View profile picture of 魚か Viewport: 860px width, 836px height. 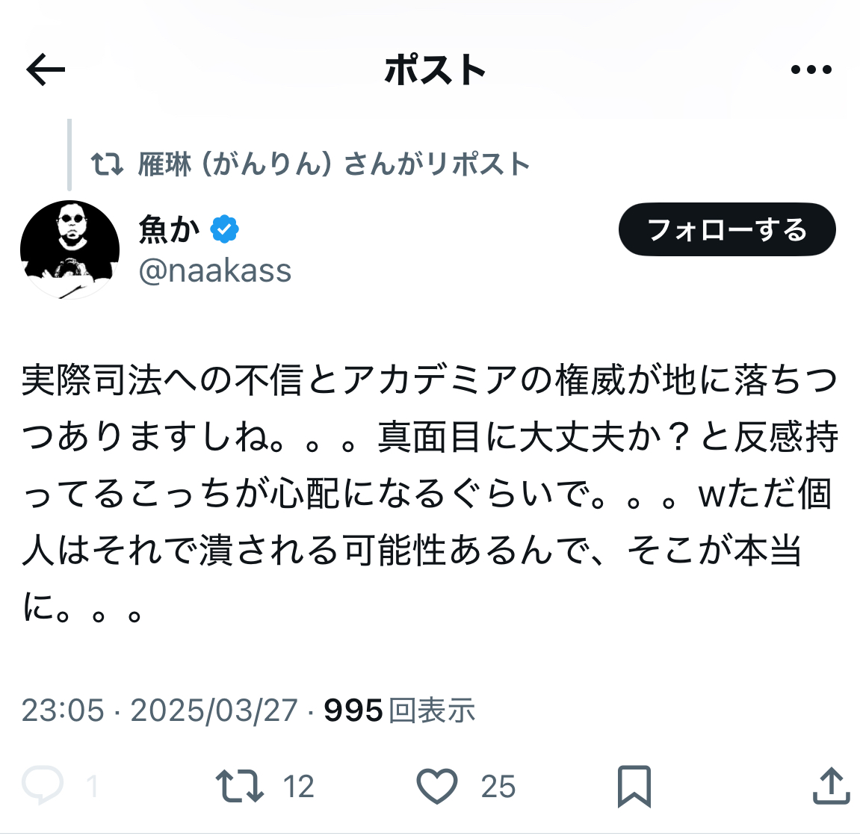(x=69, y=250)
